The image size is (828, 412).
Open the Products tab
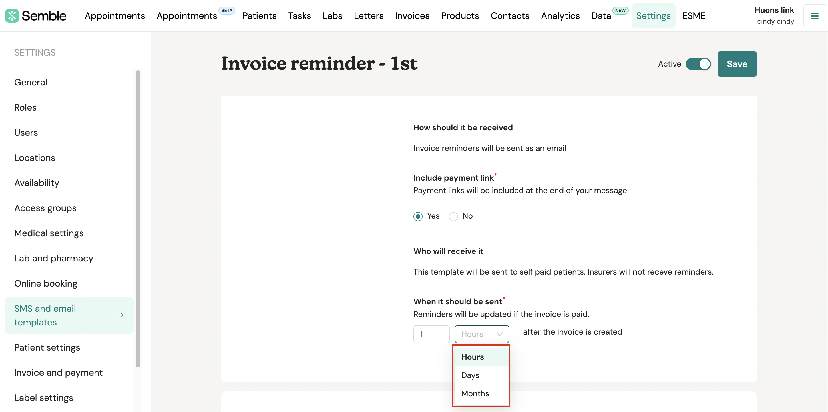click(460, 16)
